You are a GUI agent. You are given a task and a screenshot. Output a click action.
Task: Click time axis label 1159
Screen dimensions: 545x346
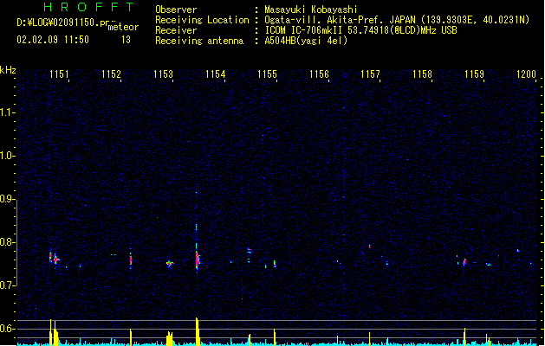475,74
